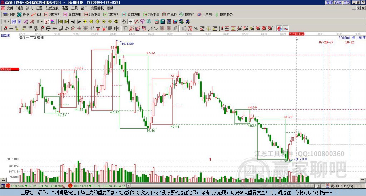The height and width of the screenshot is (196, 366).
Task: Click the black left arrow icon
Action: 73,21
